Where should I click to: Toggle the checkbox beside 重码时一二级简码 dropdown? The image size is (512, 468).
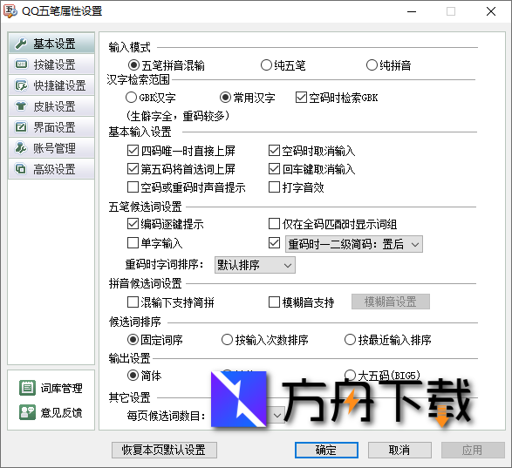pos(274,243)
